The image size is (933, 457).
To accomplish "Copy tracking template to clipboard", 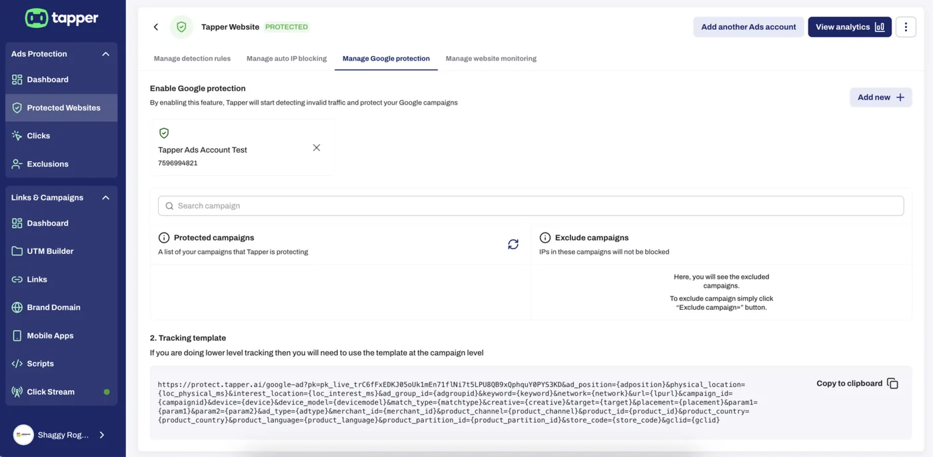I will pos(857,384).
